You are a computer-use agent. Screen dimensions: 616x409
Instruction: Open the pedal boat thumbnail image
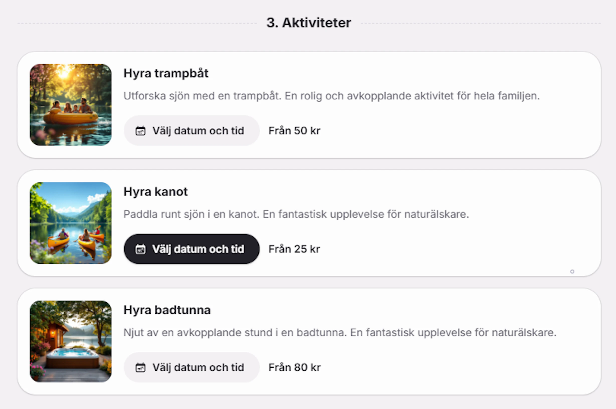70,105
